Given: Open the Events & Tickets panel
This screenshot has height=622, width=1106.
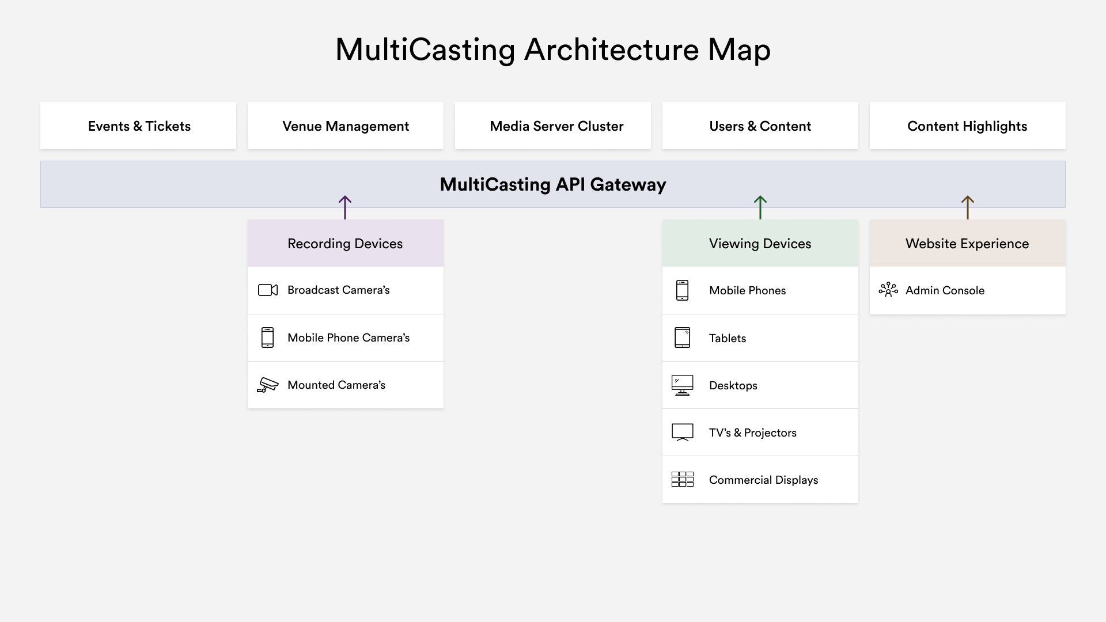Looking at the screenshot, I should coord(138,126).
